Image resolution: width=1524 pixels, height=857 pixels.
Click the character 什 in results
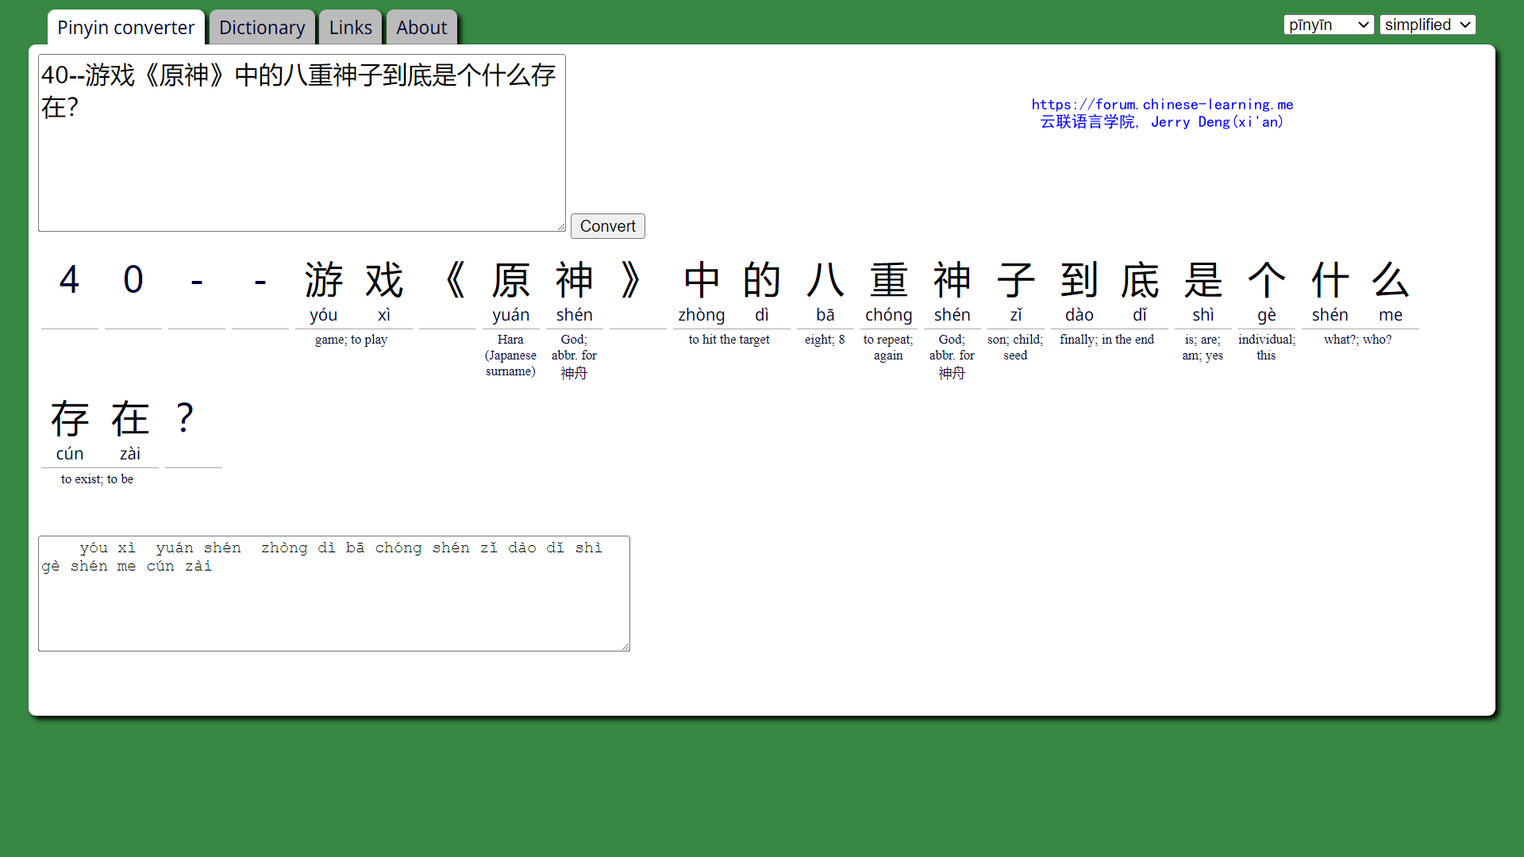[1330, 280]
